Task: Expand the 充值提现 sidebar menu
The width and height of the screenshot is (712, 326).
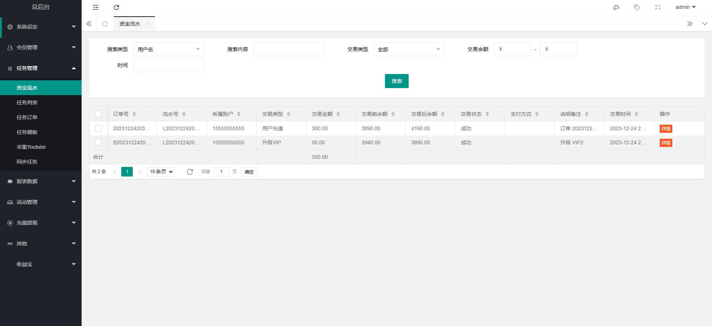Action: click(41, 223)
